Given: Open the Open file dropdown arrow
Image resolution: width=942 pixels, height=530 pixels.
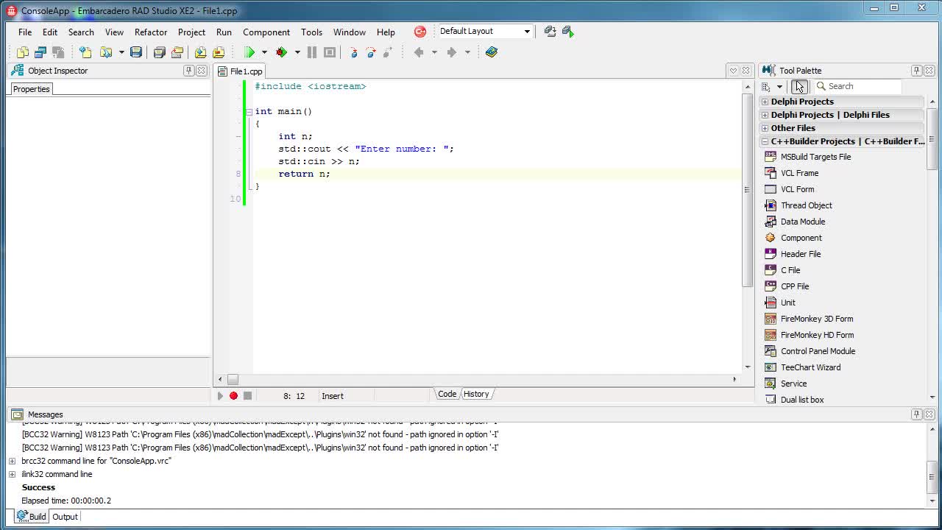Looking at the screenshot, I should (121, 52).
